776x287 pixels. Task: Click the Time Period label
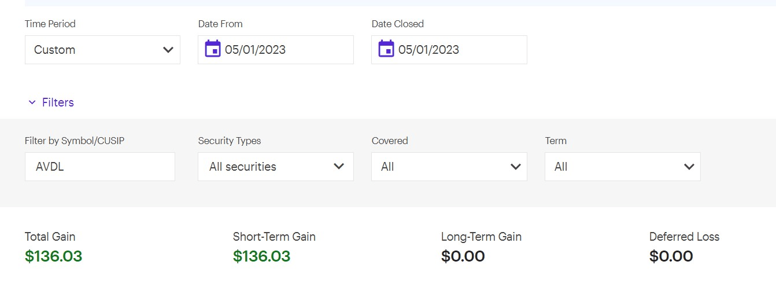pos(50,24)
